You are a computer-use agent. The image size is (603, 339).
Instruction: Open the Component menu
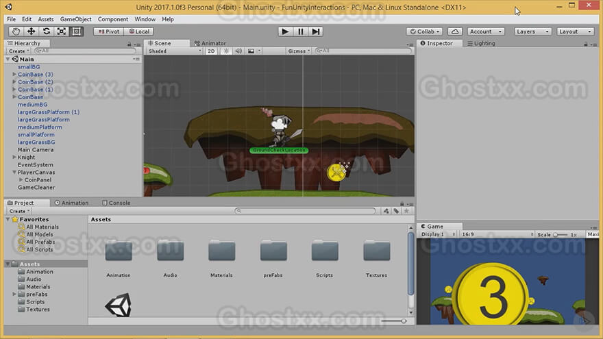point(112,19)
